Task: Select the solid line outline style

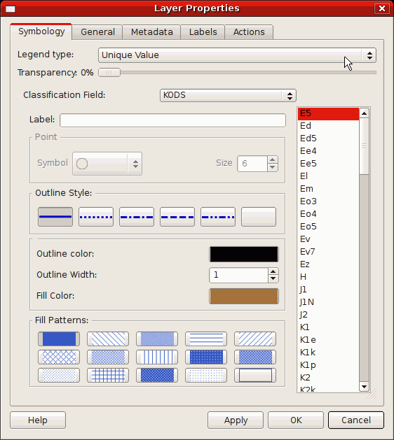Action: click(55, 217)
